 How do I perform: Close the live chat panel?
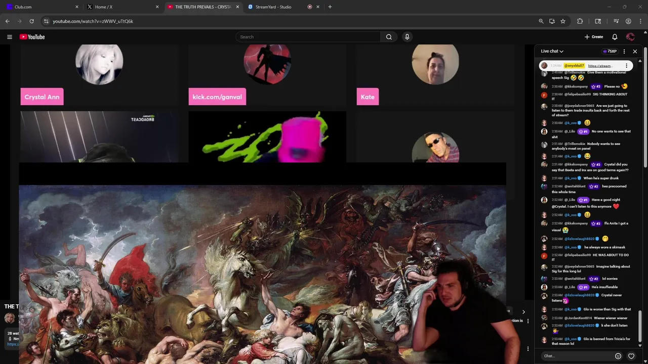coord(635,51)
